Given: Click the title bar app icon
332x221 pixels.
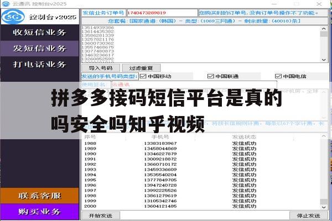Looking at the screenshot, I should coord(6,4).
